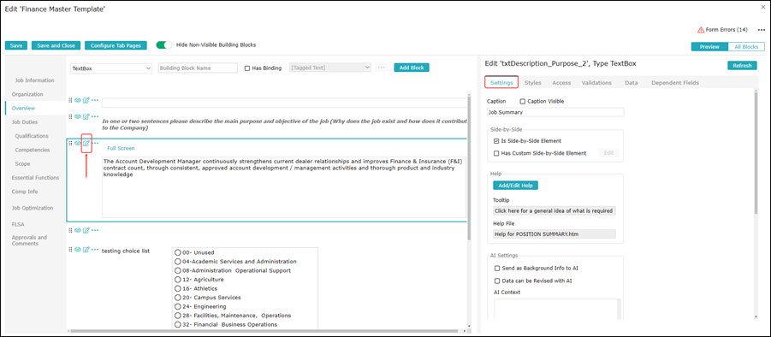
Task: Switch to the Settings tab
Action: click(501, 82)
